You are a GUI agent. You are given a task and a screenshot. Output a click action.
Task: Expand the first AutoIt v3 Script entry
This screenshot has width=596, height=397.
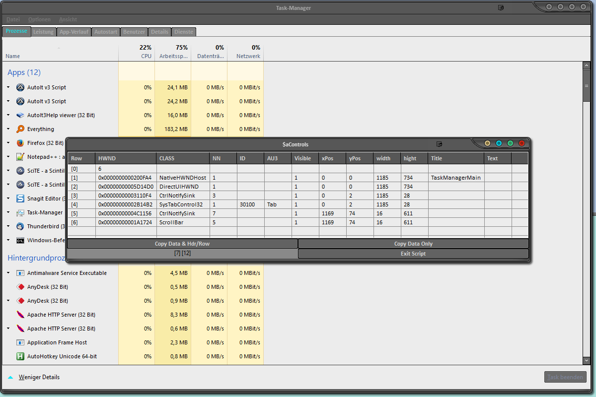pyautogui.click(x=8, y=87)
